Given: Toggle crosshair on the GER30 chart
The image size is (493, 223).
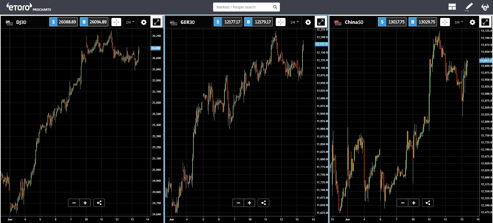Looking at the screenshot, I should 281,22.
